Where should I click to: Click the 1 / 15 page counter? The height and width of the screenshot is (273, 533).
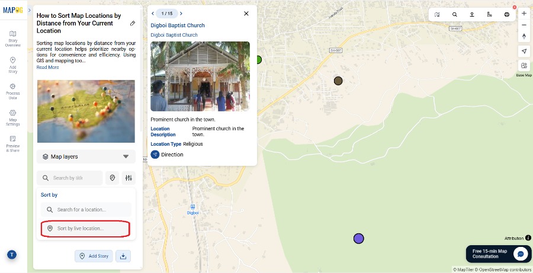click(167, 14)
